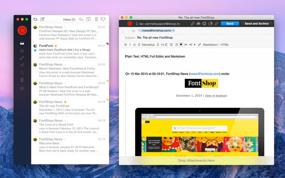This screenshot has height=178, width=285.
Task: Open Trash folder in the sidebar
Action: click(x=22, y=80)
